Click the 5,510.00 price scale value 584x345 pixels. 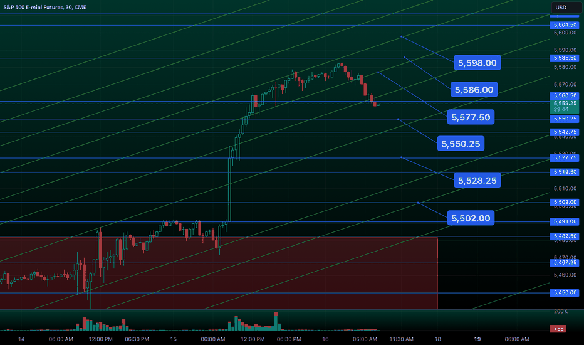pos(565,189)
